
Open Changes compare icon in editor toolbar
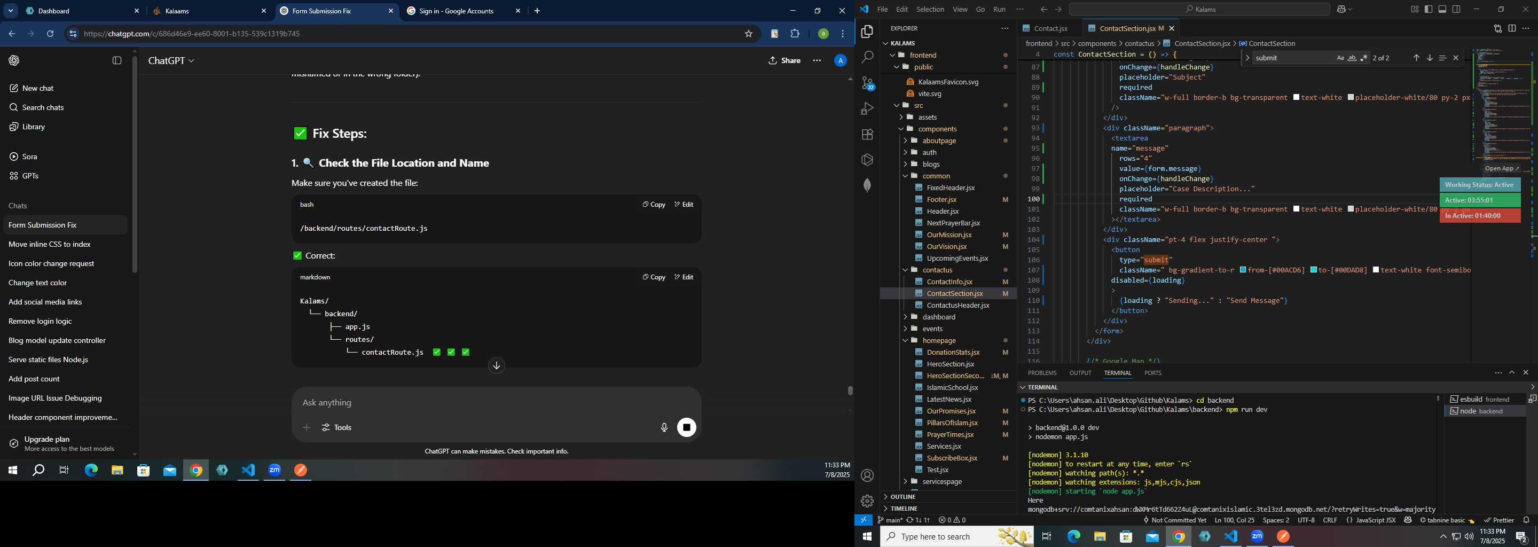1497,29
